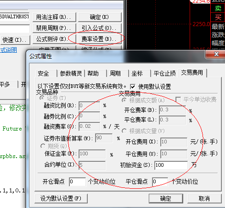Enable 平今单边收费 checkbox
The width and height of the screenshot is (225, 208).
pyautogui.click(x=178, y=99)
